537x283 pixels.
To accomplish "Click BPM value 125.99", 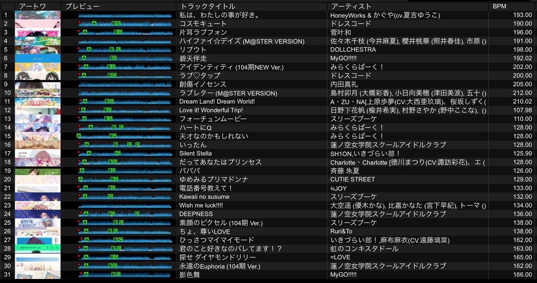I will coord(523,153).
